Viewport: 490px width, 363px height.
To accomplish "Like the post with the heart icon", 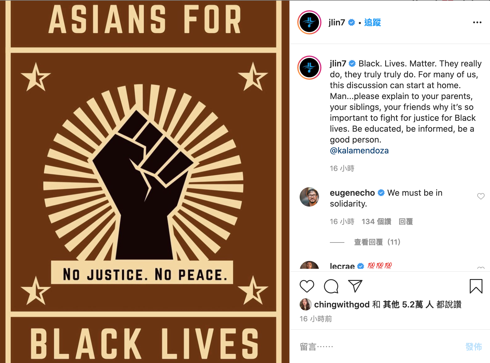I will 307,286.
